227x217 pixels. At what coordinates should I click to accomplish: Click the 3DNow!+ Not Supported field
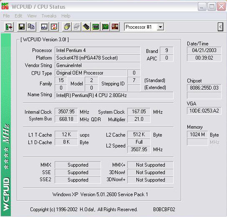click(150, 180)
